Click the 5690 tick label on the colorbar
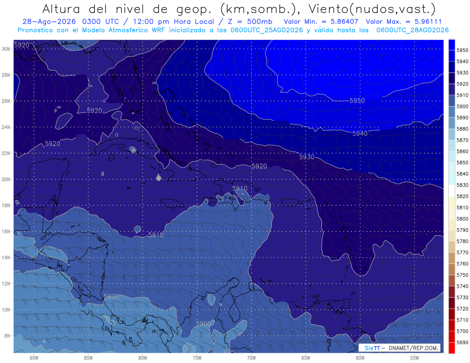 (463, 342)
